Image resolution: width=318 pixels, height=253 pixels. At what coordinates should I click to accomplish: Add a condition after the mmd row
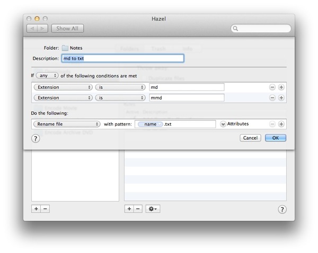point(281,97)
